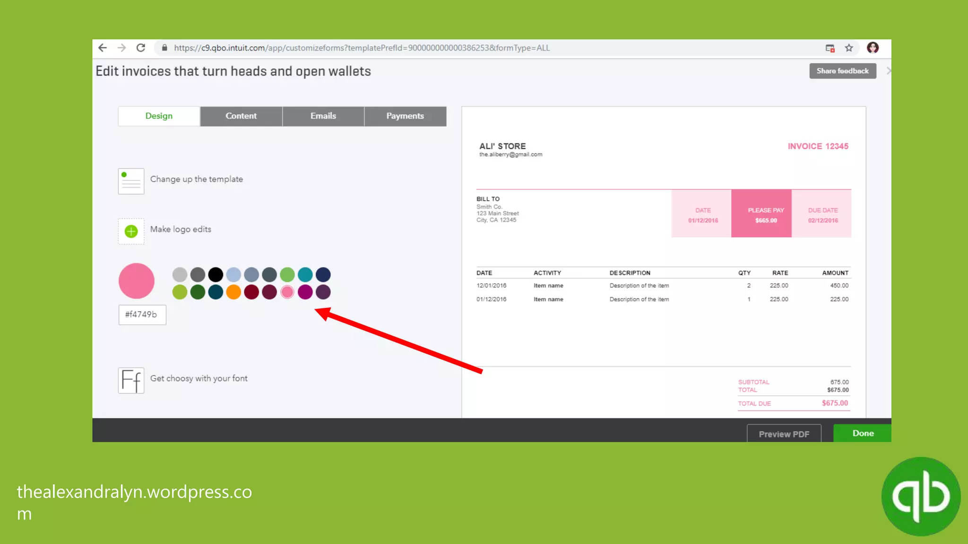Click the Share feedback button
This screenshot has height=544, width=968.
(842, 71)
